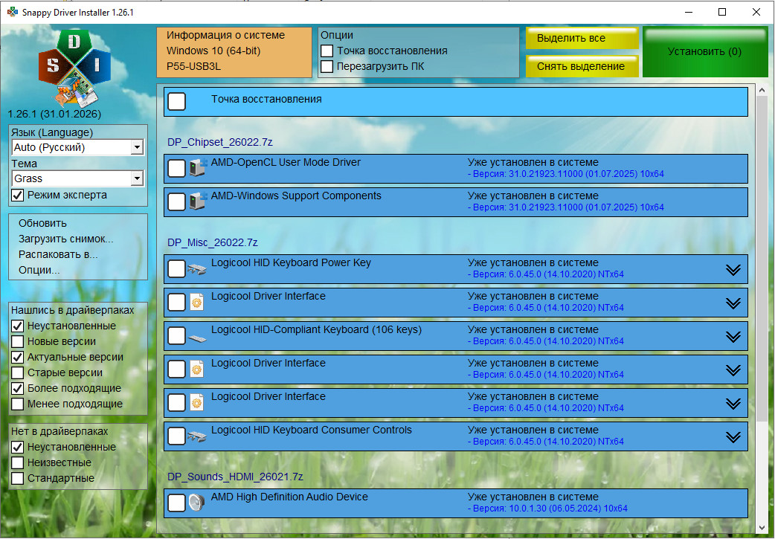Screen dimensions: 775x539
Task: Click the Информация о системе panel
Action: 234,51
